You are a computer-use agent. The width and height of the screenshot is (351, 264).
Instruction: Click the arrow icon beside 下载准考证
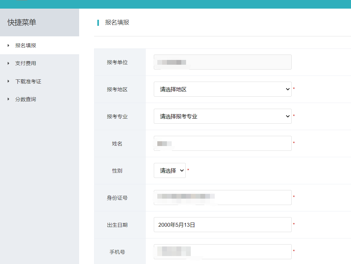coord(9,81)
